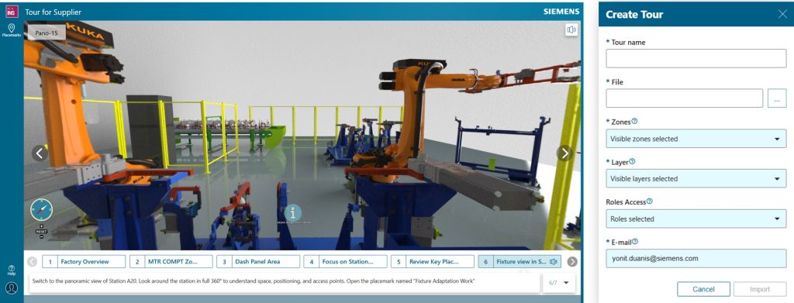This screenshot has width=794, height=303.
Task: Click the Tour name input field
Action: click(x=696, y=58)
